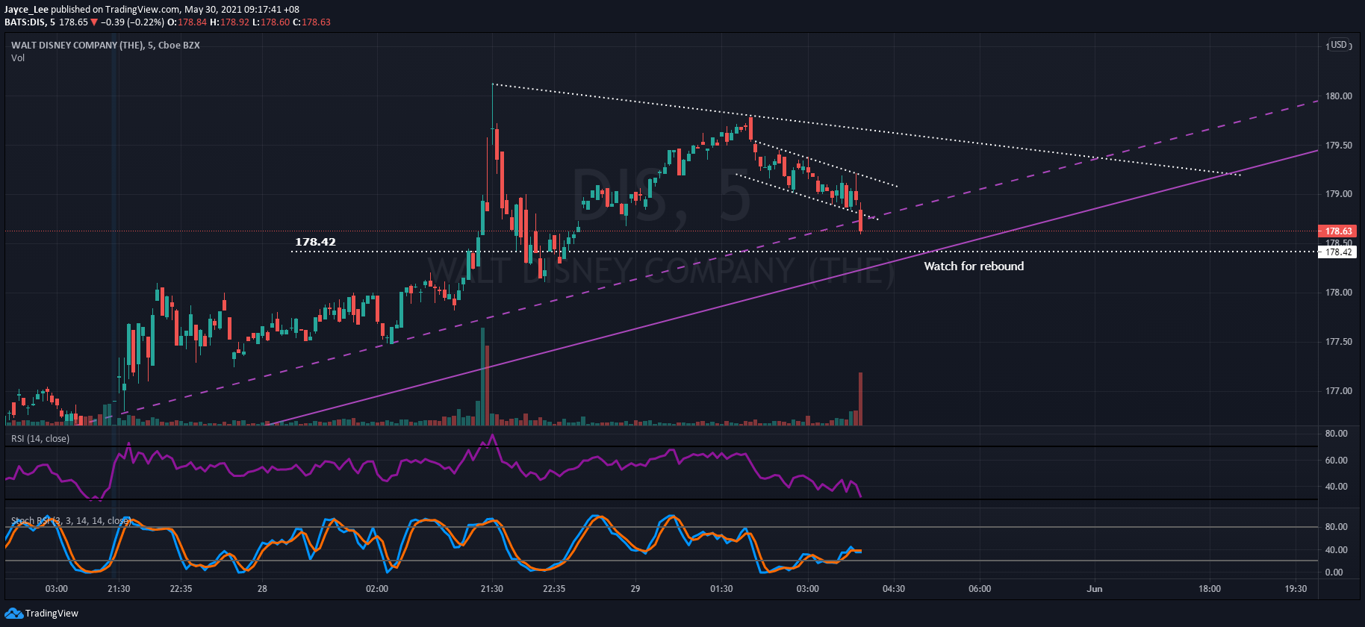
Task: Click the 21:30 label before 22:35 and 28
Action: click(119, 589)
